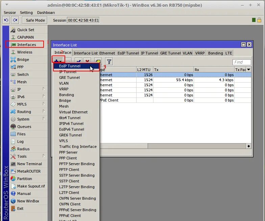Open Radius in sidebar
Image resolution: width=265 pixels, height=221 pixels.
click(x=28, y=149)
